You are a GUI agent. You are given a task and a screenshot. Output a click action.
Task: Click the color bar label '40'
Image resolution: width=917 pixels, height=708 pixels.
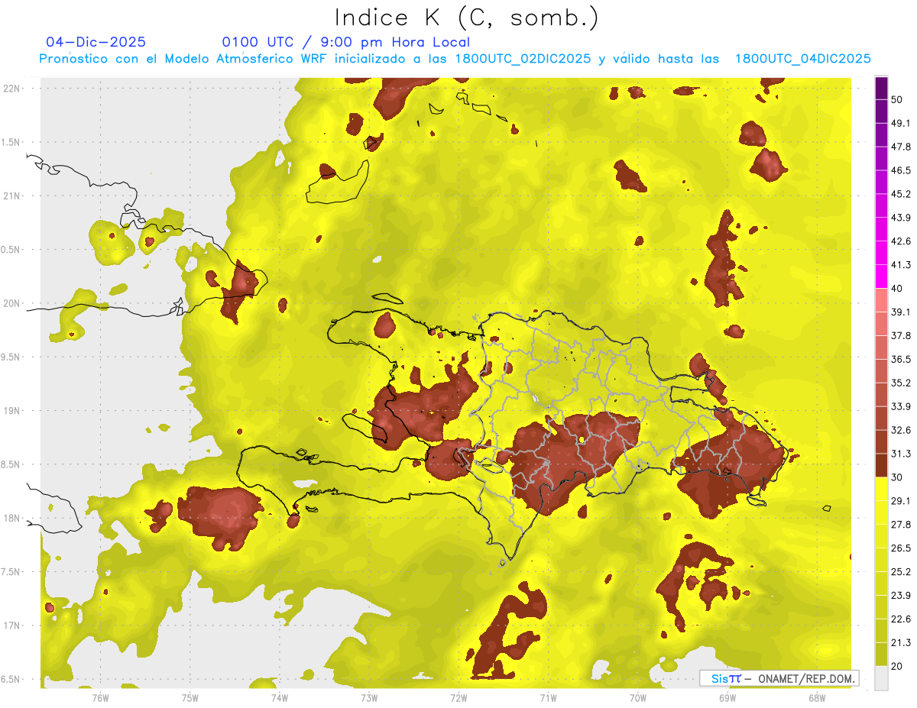(897, 288)
